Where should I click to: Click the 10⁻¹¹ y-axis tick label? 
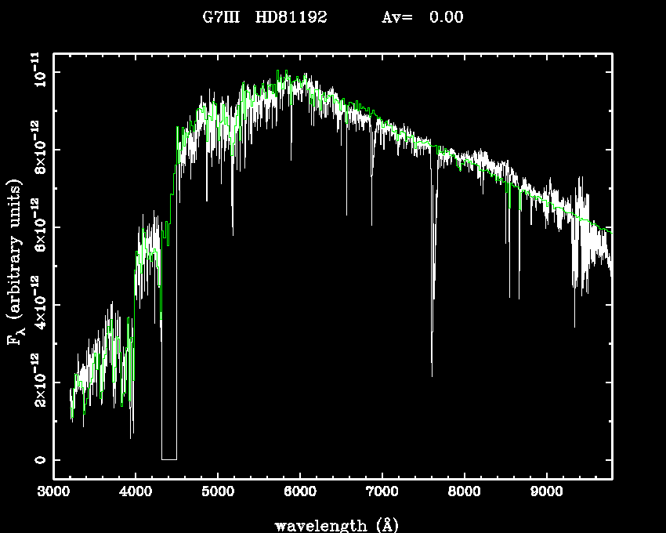click(x=38, y=71)
